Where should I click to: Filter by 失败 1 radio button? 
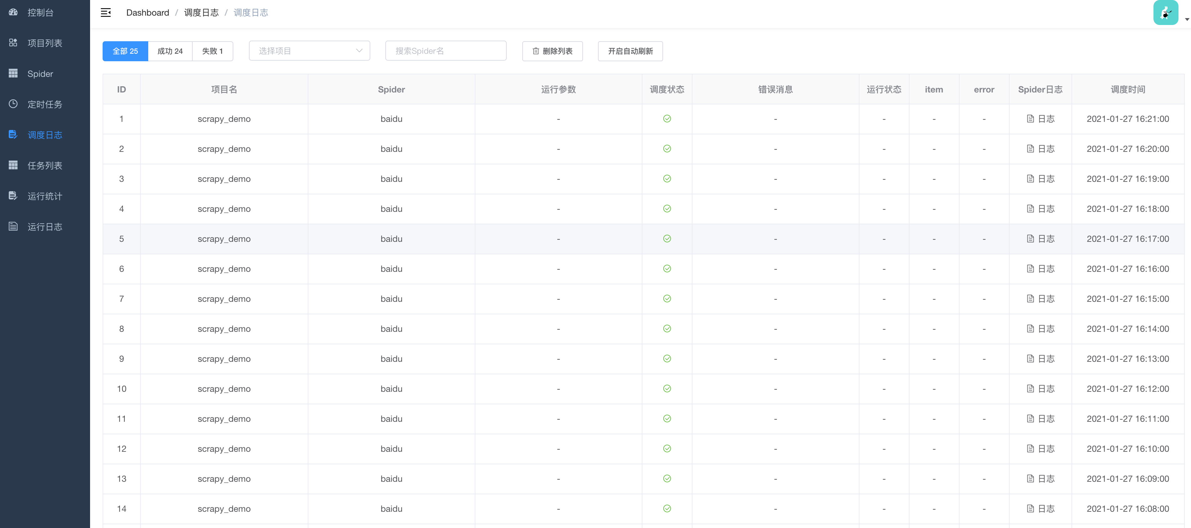click(212, 51)
